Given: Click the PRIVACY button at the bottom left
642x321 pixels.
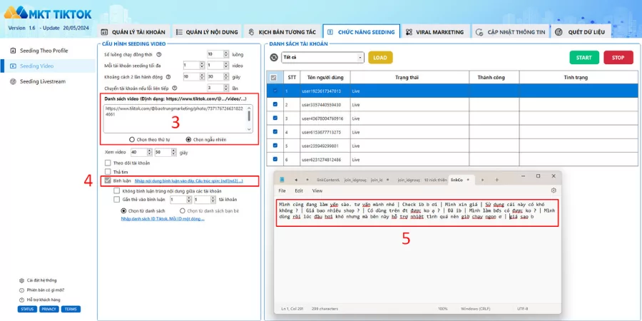Looking at the screenshot, I should click(49, 309).
